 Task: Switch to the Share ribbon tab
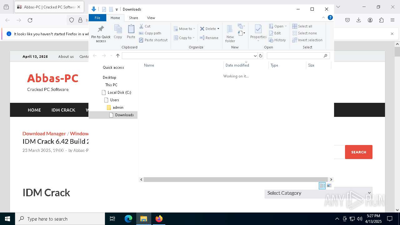pyautogui.click(x=133, y=18)
